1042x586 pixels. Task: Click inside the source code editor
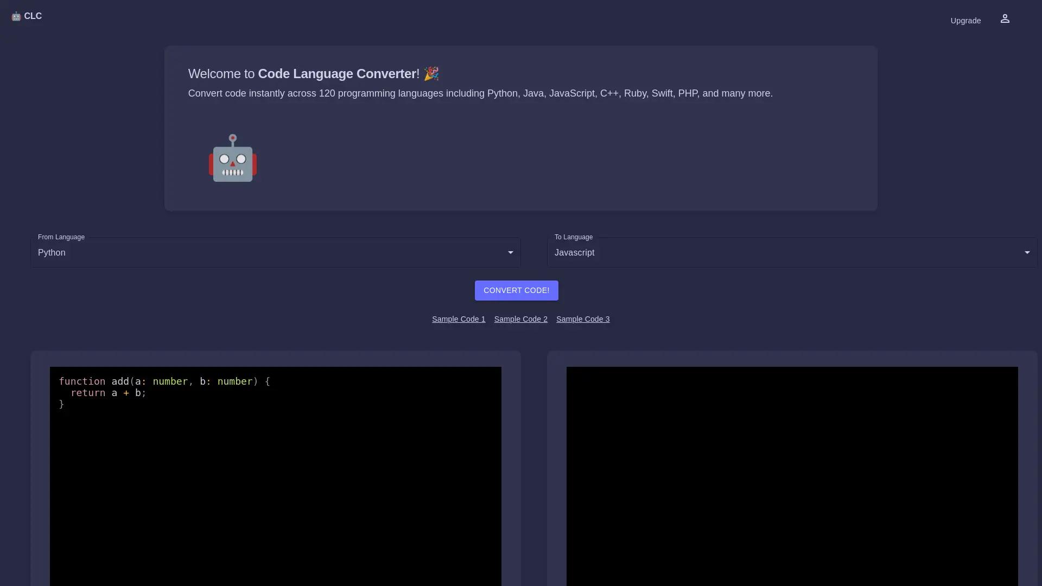(x=276, y=477)
